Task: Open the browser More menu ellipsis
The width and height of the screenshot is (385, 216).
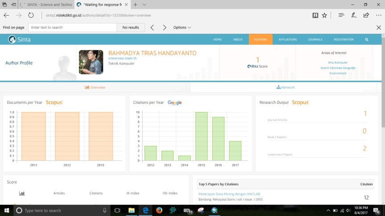Action: (x=378, y=15)
